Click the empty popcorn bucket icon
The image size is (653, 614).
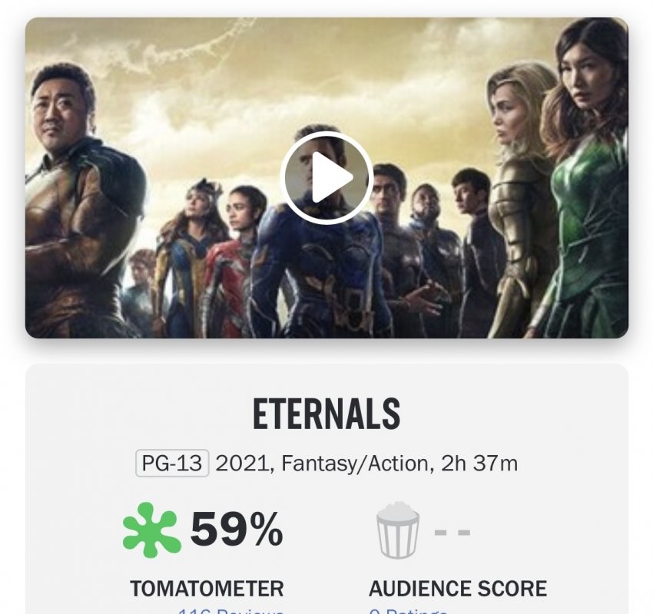(397, 530)
